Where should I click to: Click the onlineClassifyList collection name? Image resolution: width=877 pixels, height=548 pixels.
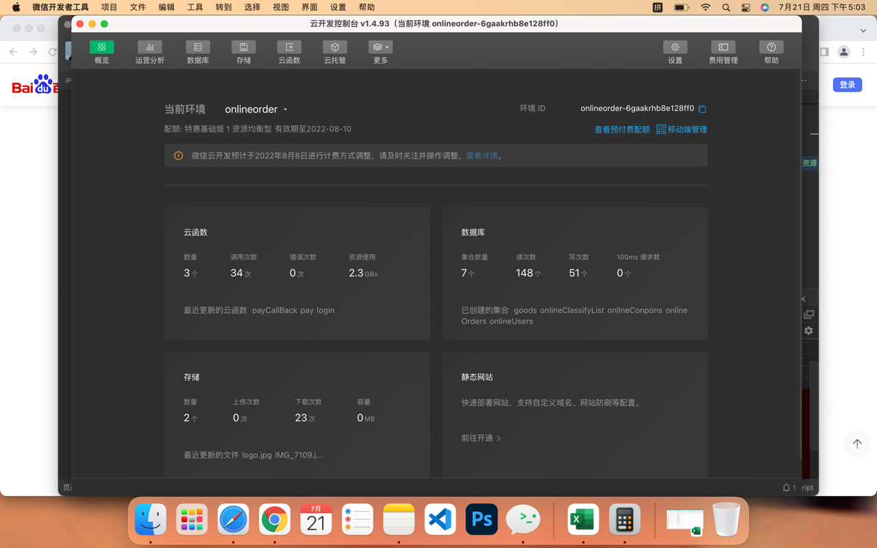click(x=572, y=310)
